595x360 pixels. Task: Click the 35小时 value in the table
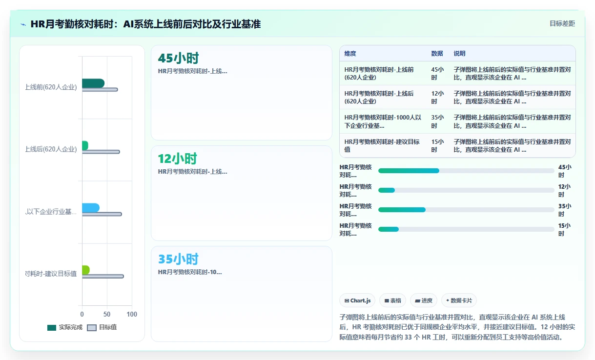tap(437, 121)
